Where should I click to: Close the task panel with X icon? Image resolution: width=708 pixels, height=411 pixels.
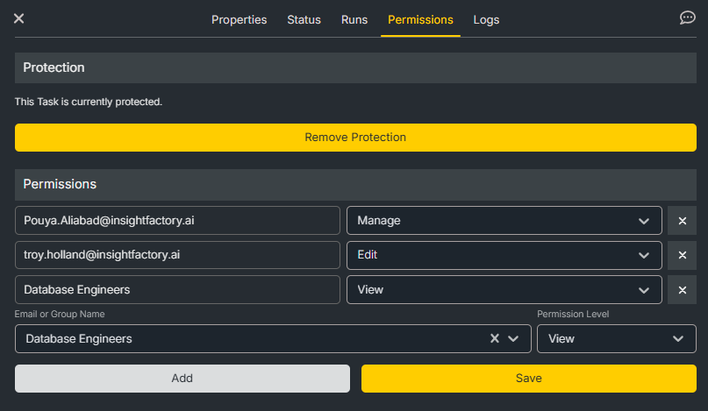point(18,18)
